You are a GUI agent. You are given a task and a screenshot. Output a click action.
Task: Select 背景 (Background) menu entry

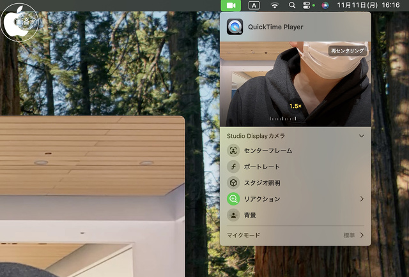(250, 215)
